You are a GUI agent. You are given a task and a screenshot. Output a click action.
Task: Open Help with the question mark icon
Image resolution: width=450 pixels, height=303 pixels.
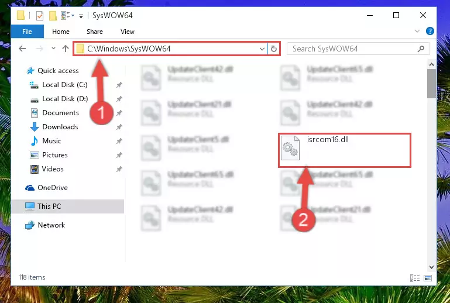pos(430,31)
